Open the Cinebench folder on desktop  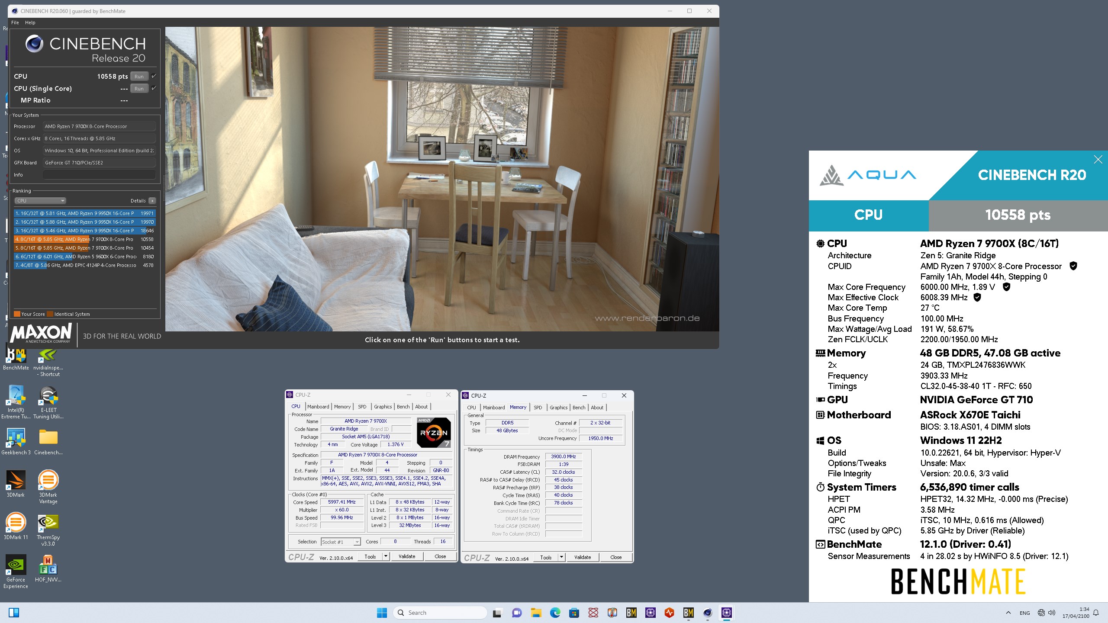click(48, 441)
